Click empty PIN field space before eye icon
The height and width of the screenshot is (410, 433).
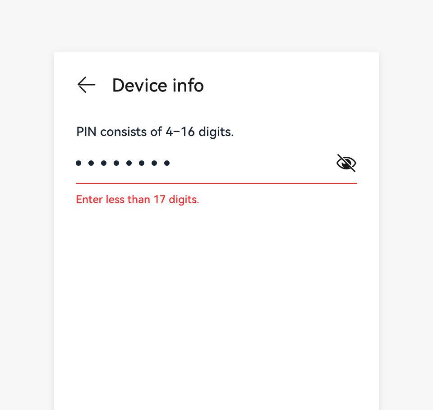(253, 163)
